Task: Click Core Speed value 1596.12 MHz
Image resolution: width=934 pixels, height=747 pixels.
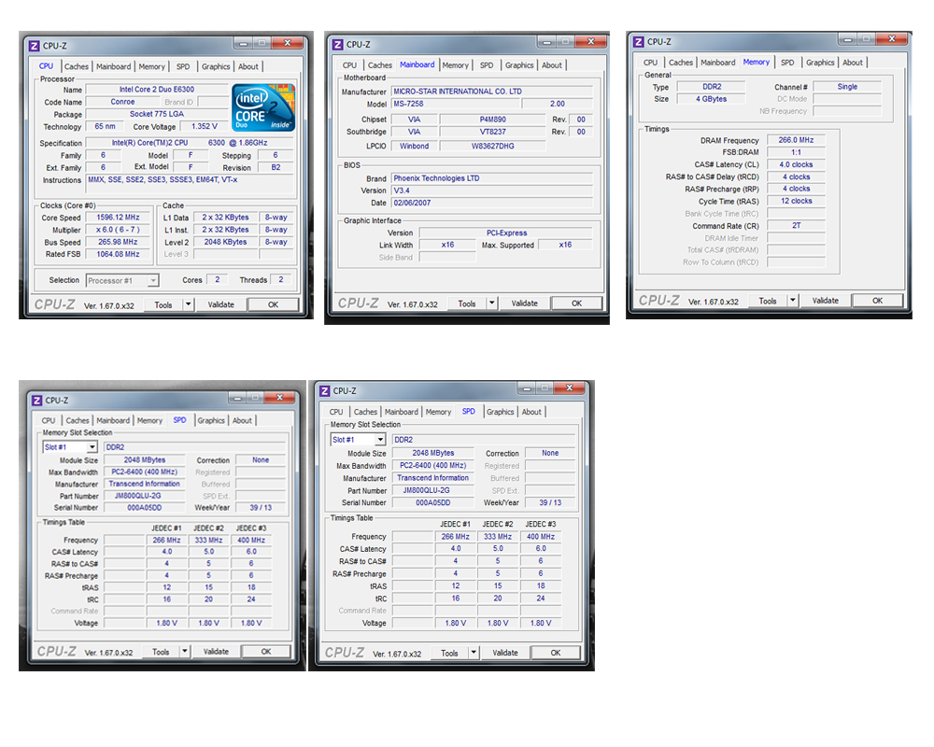Action: click(x=118, y=218)
